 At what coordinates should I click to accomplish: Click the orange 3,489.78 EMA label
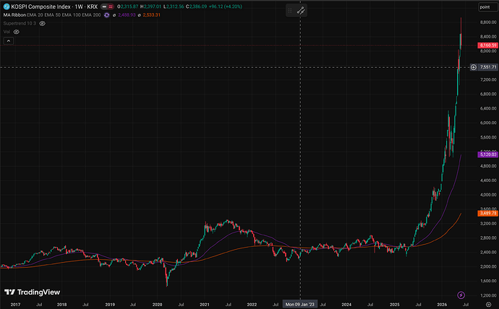(x=487, y=213)
